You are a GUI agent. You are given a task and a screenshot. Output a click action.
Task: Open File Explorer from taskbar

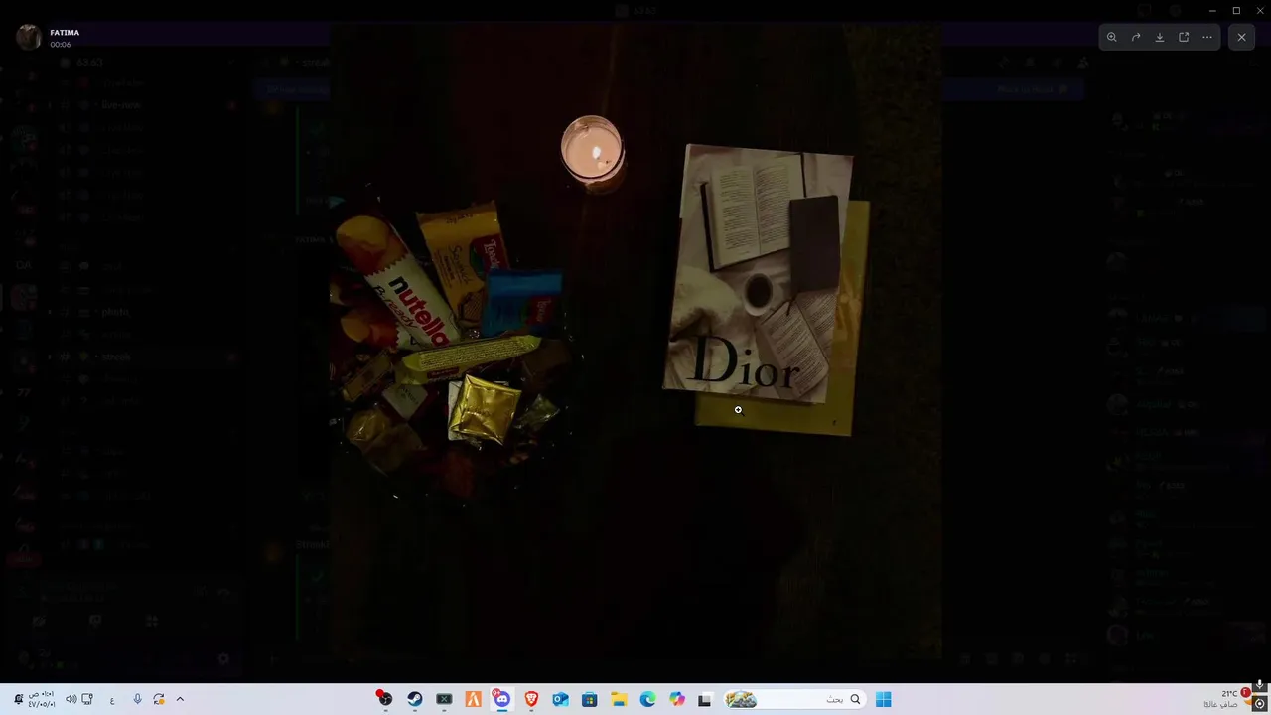[619, 699]
